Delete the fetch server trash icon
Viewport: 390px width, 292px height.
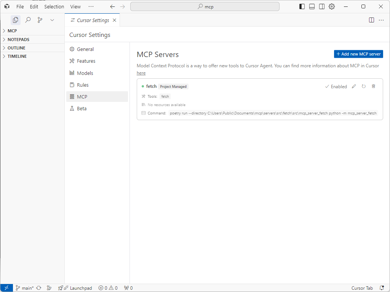coord(373,86)
